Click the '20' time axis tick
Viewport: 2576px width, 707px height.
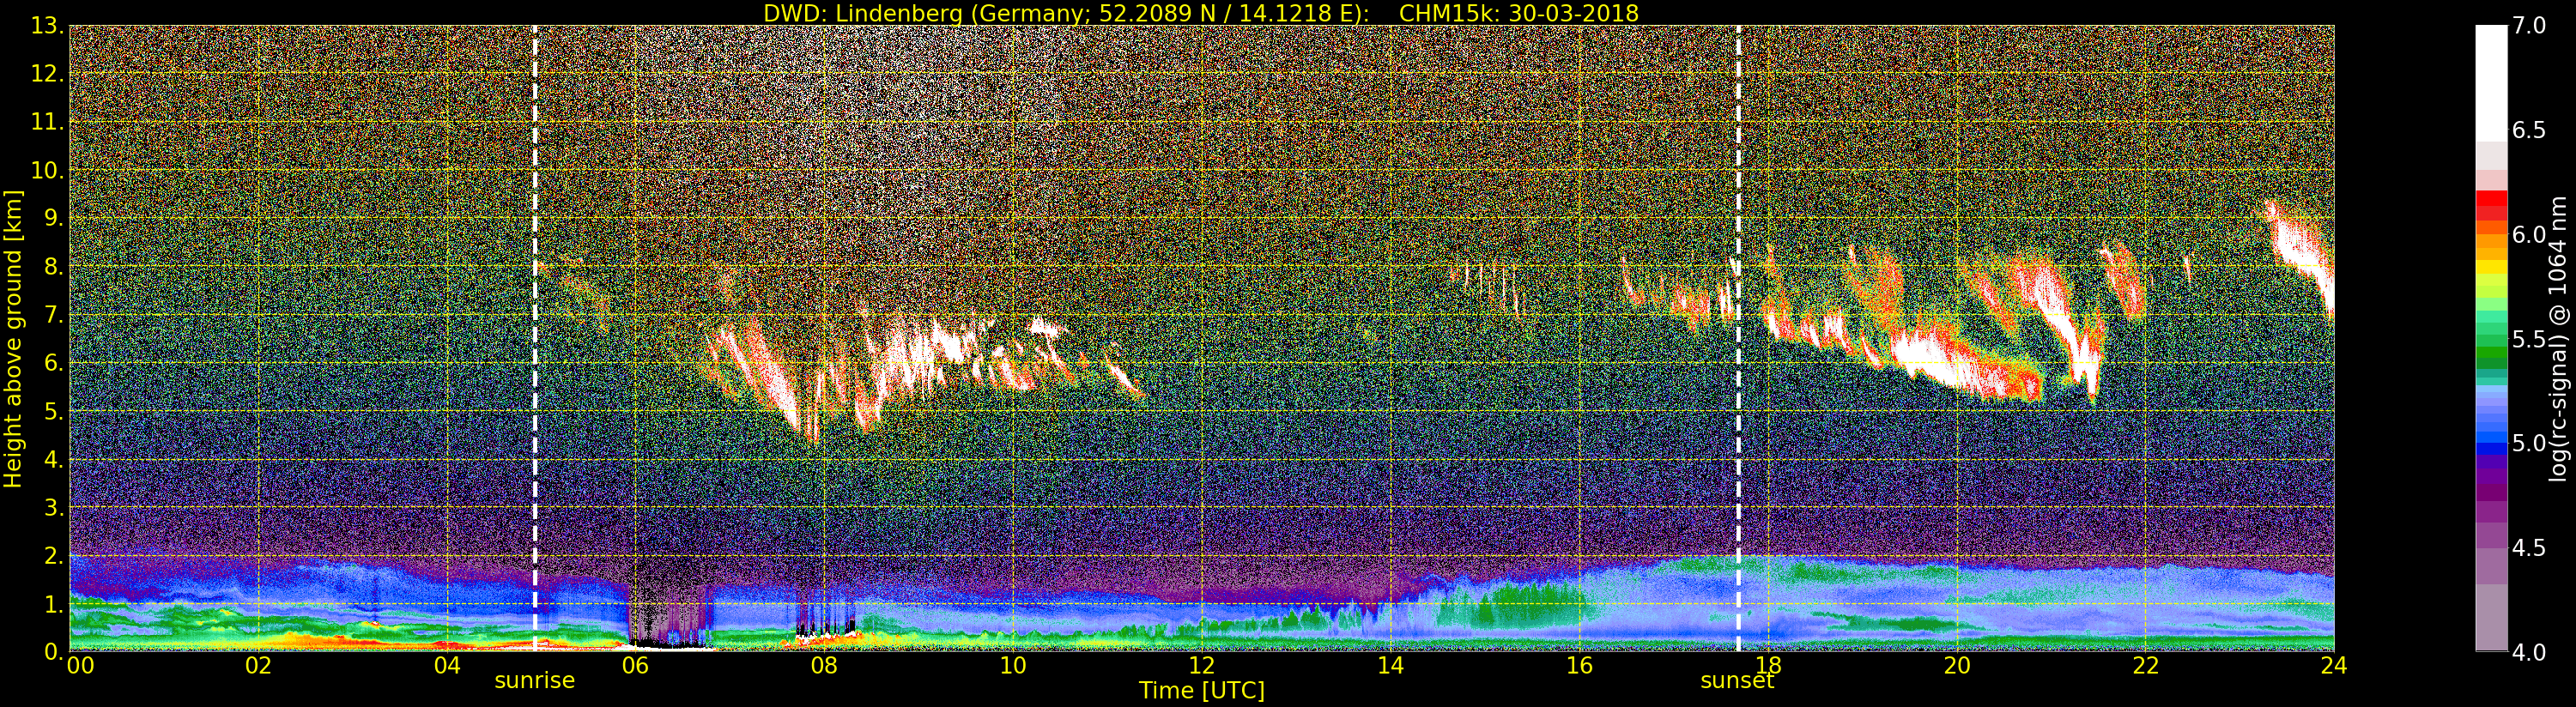[x=1957, y=666]
